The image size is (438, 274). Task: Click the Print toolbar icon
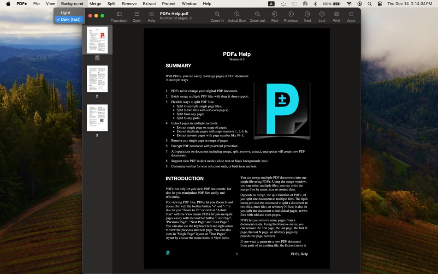pyautogui.click(x=337, y=14)
